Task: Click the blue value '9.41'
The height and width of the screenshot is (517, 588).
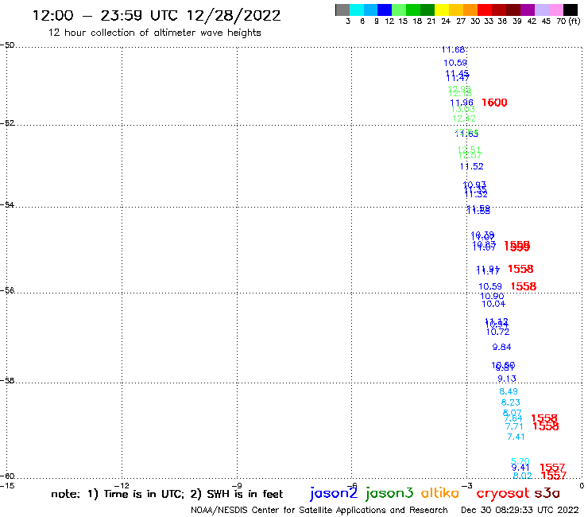Action: [x=520, y=468]
